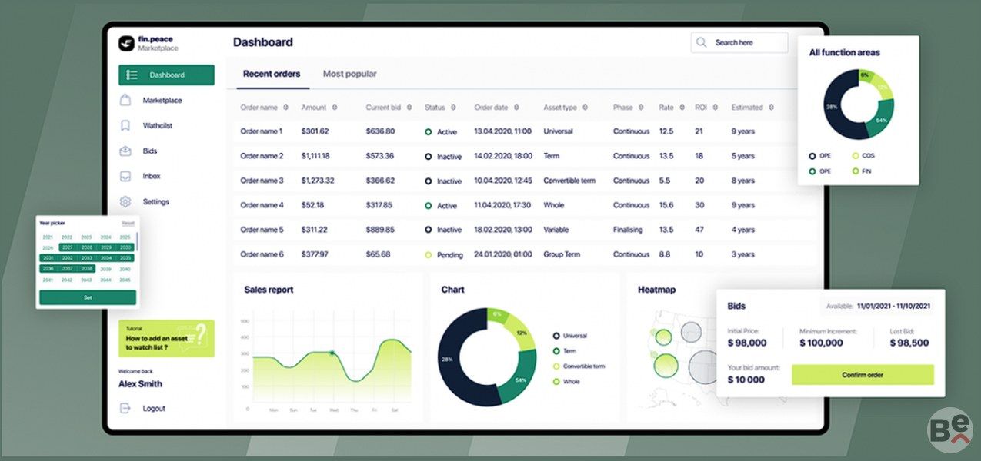This screenshot has width=981, height=461.
Task: Click the Convertible term legend dot
Action: coord(556,366)
